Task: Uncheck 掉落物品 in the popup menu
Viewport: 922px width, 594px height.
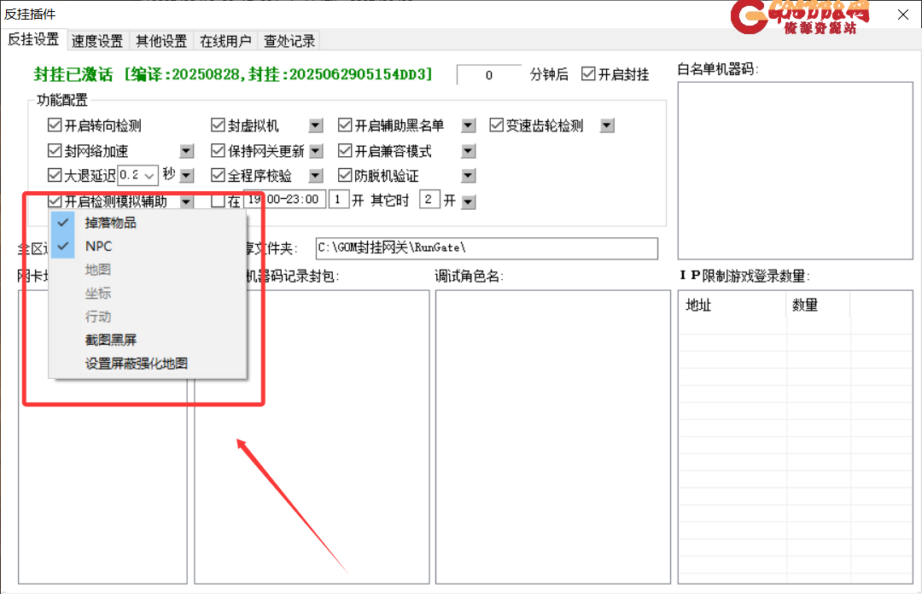Action: (110, 224)
